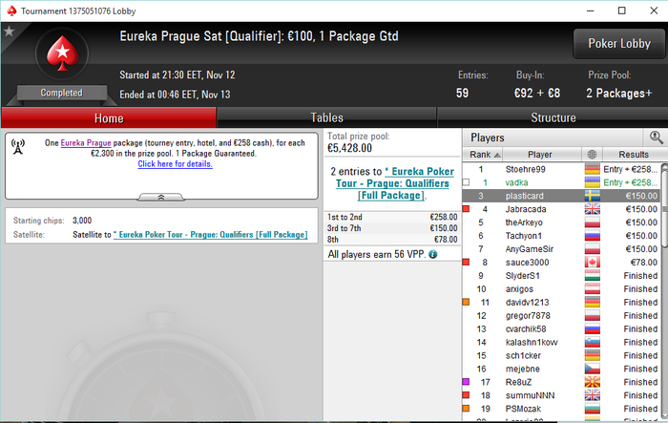Sort list by Results column header
The image size is (668, 423).
tap(634, 155)
